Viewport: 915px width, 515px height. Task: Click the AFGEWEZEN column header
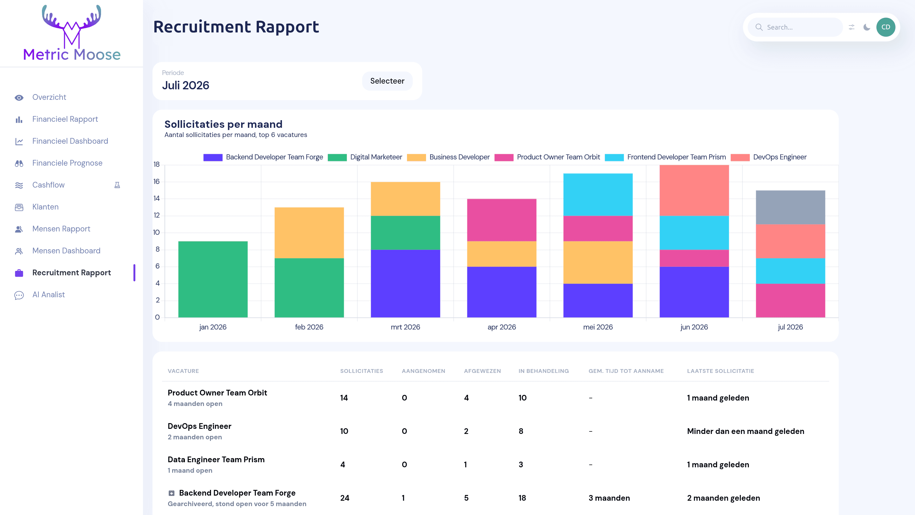(x=482, y=371)
